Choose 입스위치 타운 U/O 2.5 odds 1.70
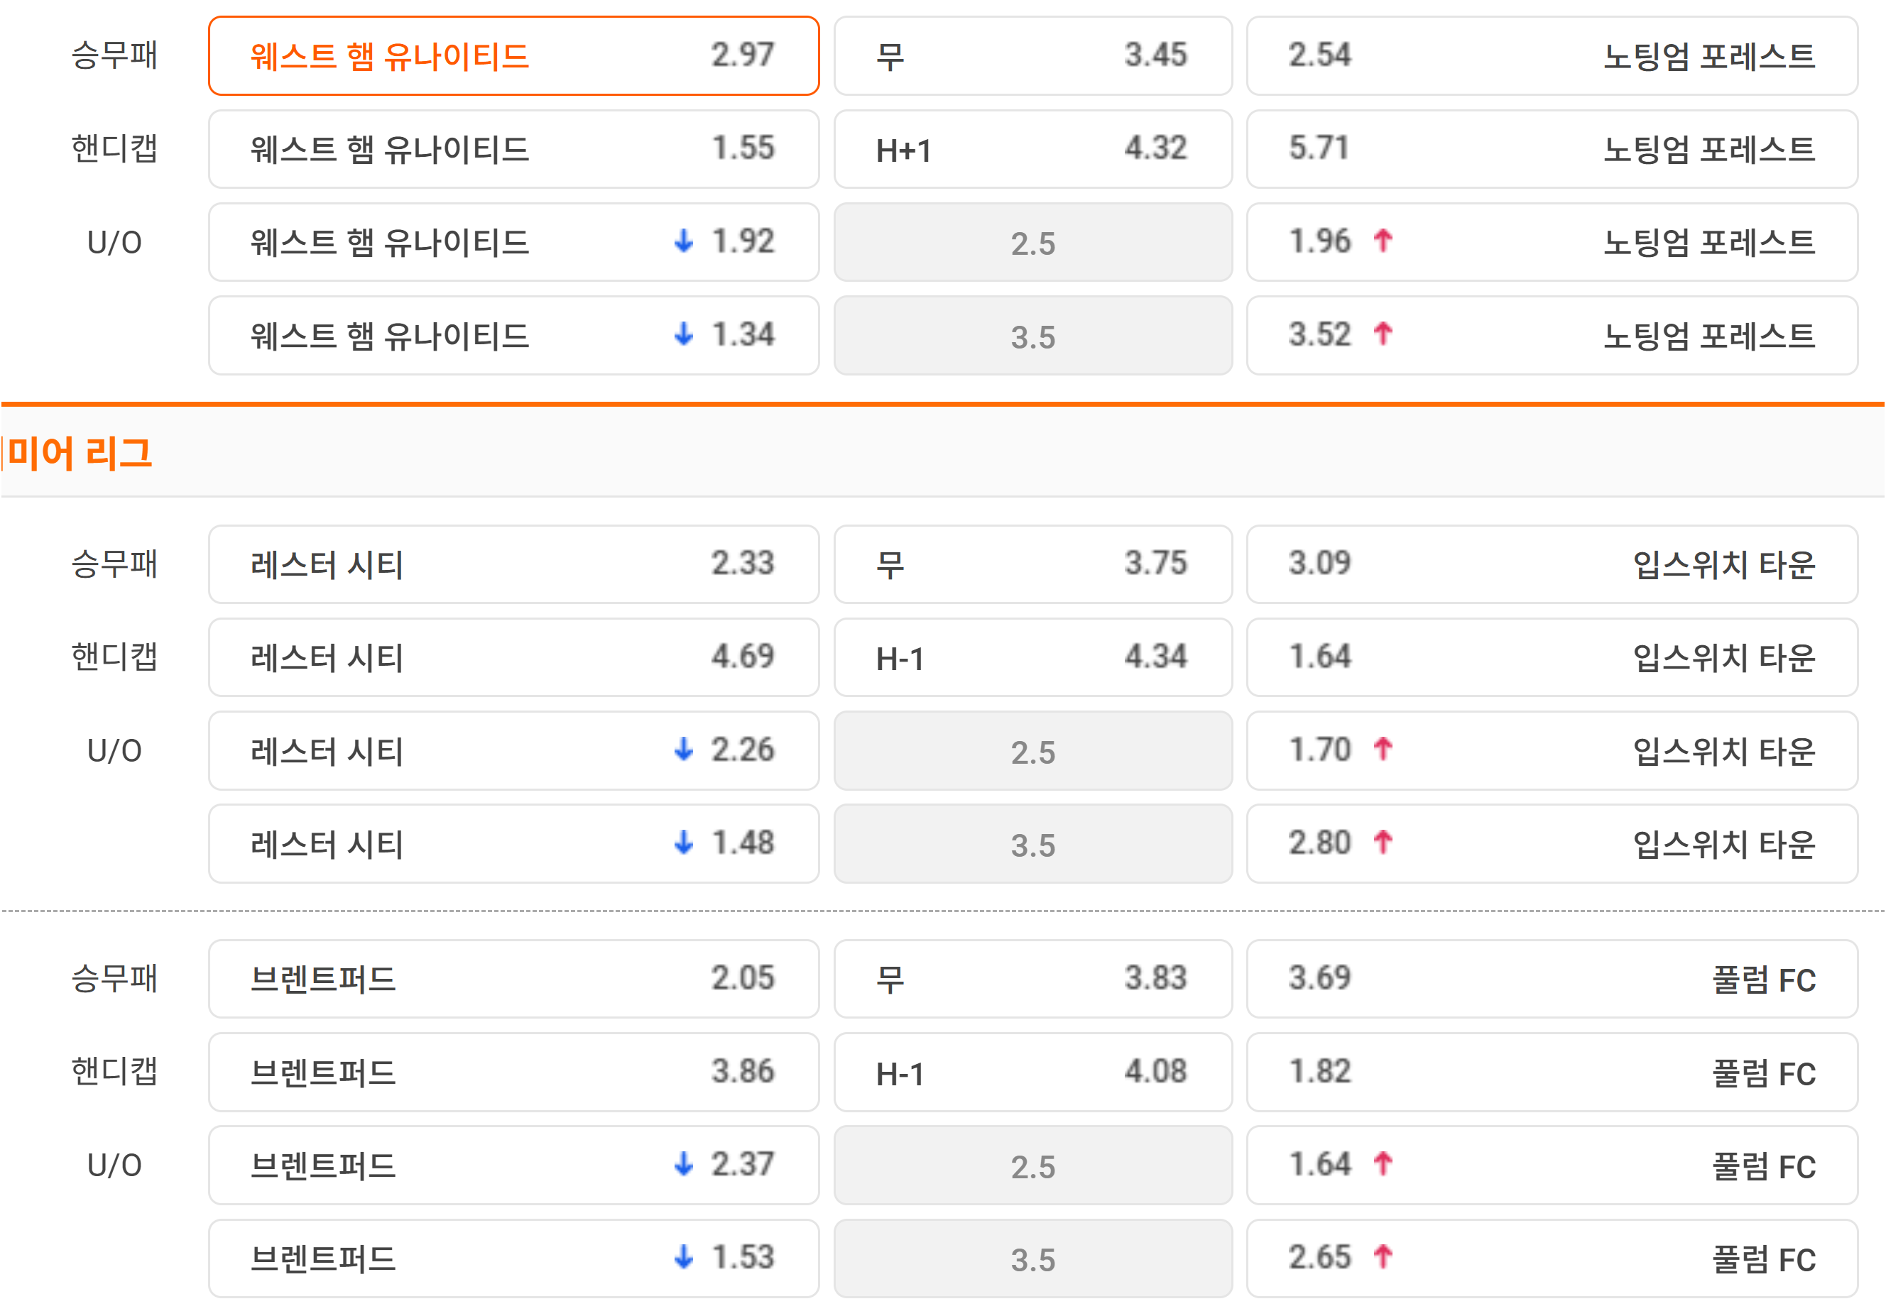 point(1552,750)
